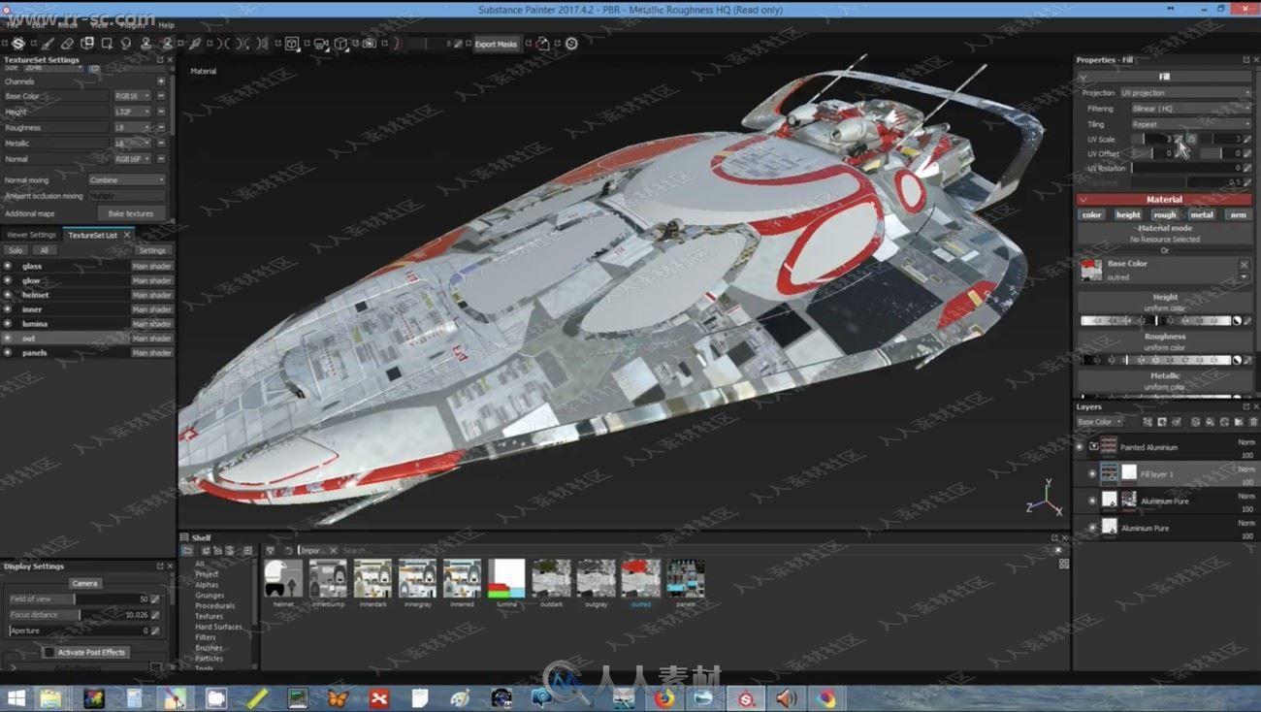
Task: Select the Clone stamp tool
Action: coord(146,44)
